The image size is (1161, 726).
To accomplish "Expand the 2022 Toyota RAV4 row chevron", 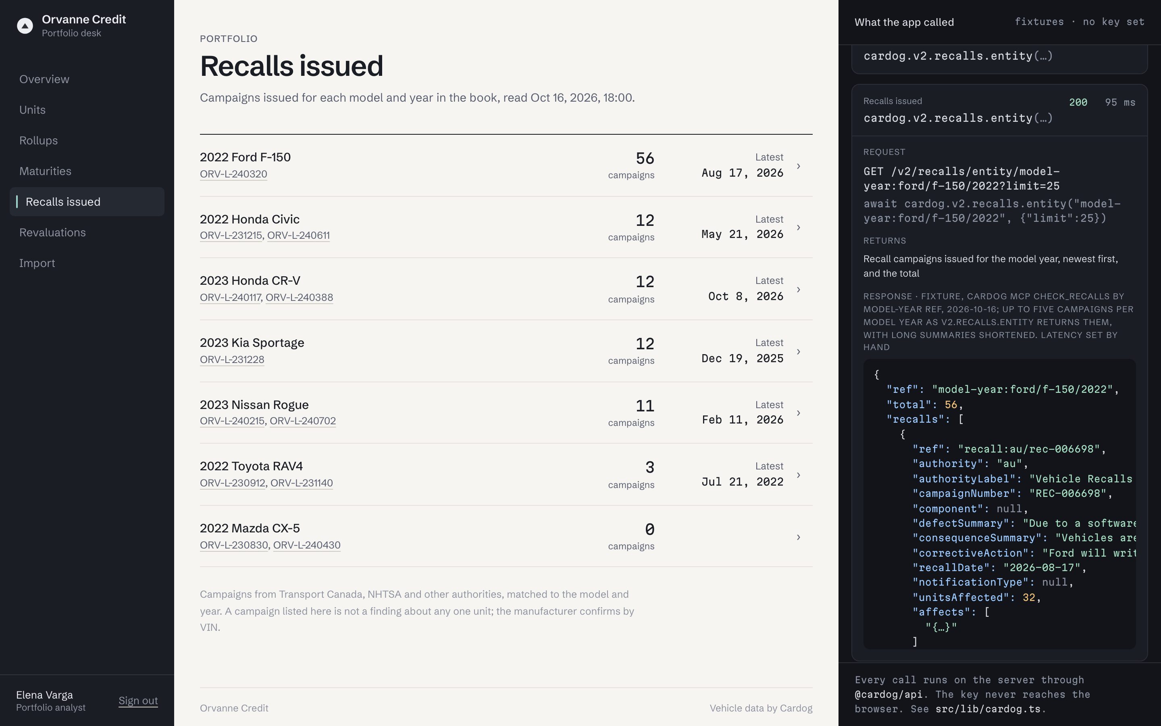I will 798,475.
